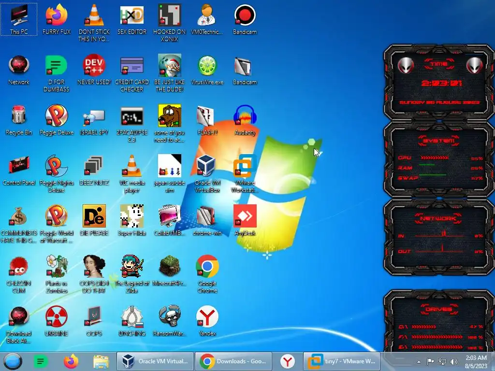Open the pinned green app in the taskbar
The image size is (495, 371).
click(x=41, y=361)
